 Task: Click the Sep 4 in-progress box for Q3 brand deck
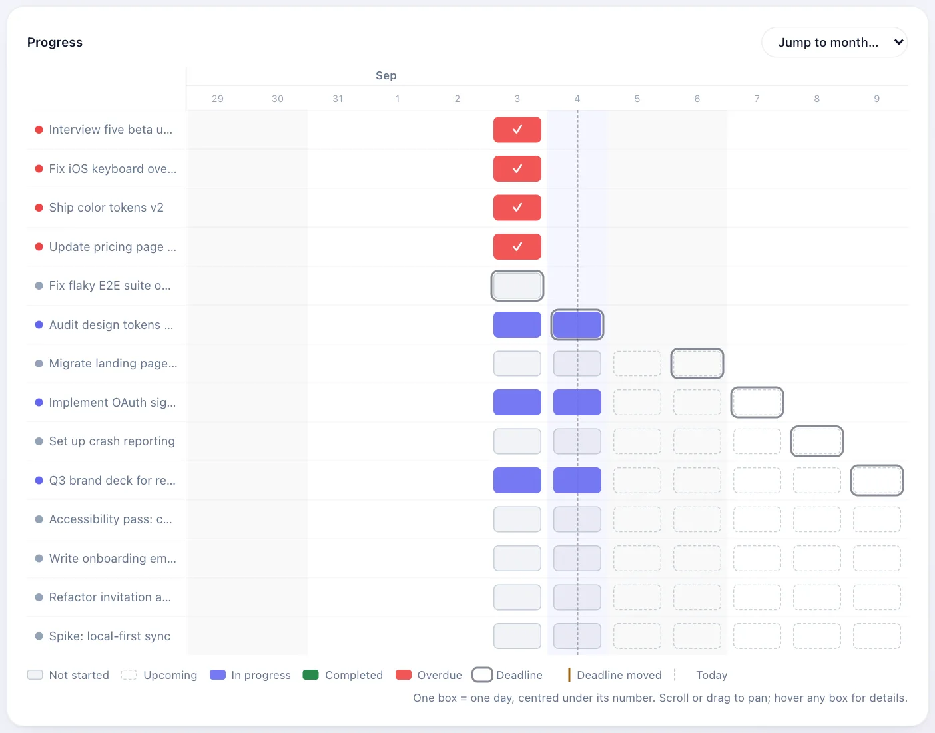(577, 481)
